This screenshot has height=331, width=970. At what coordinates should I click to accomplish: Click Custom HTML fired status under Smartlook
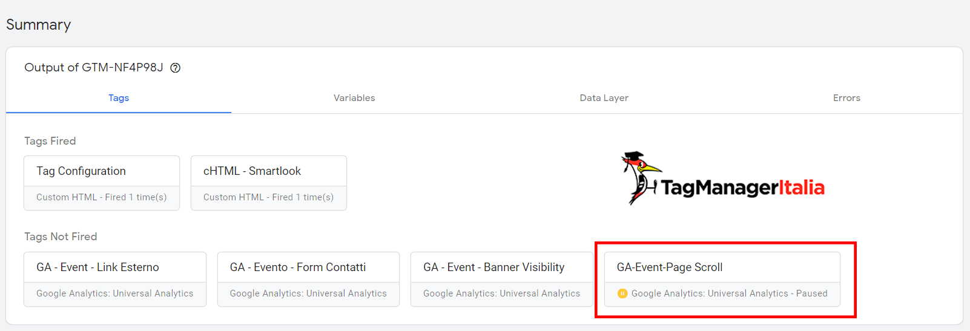pos(268,197)
